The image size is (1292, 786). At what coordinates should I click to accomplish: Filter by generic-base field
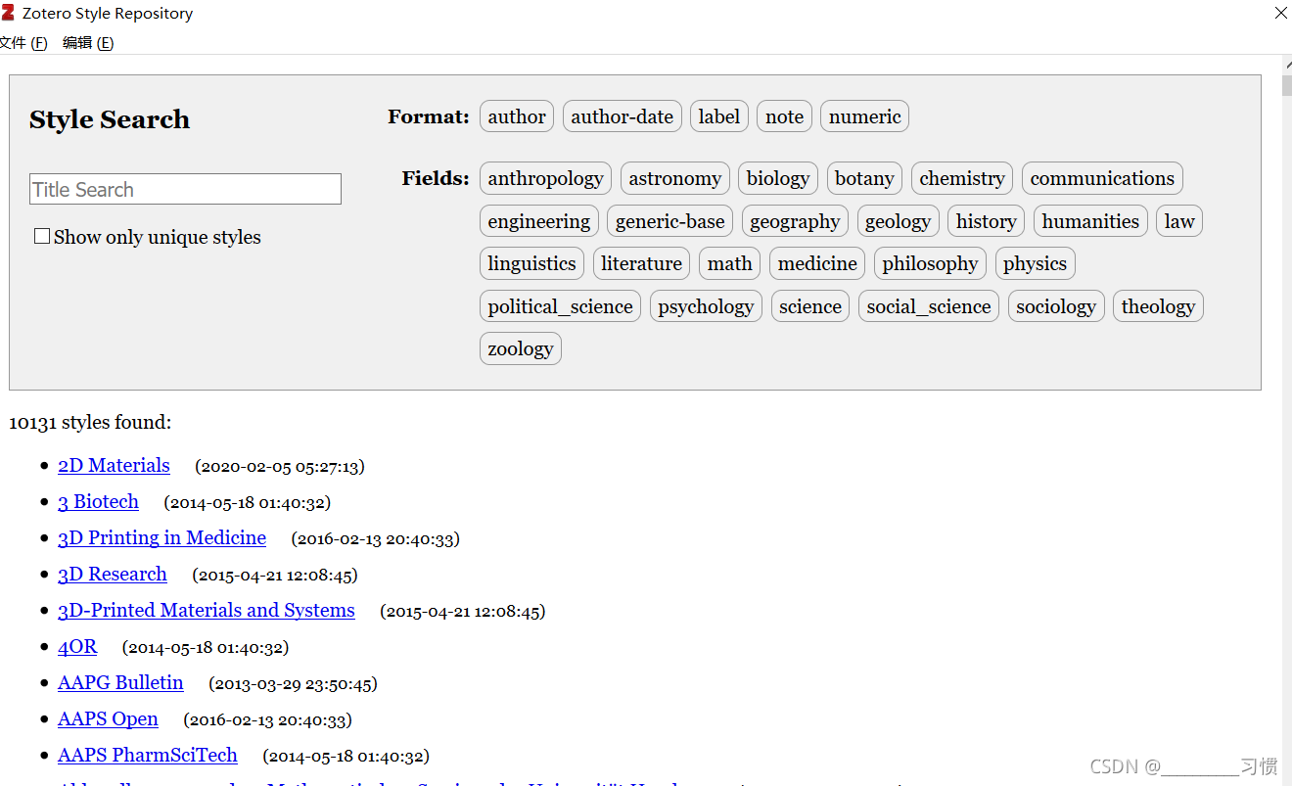[669, 221]
